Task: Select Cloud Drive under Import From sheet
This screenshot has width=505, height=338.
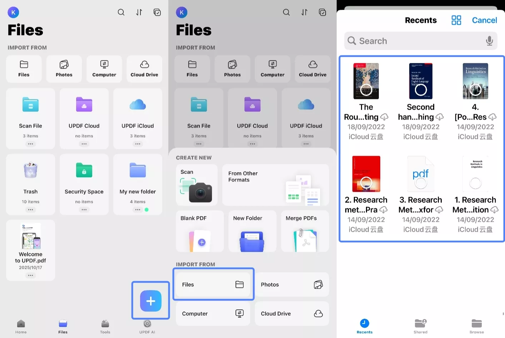Action: point(292,313)
